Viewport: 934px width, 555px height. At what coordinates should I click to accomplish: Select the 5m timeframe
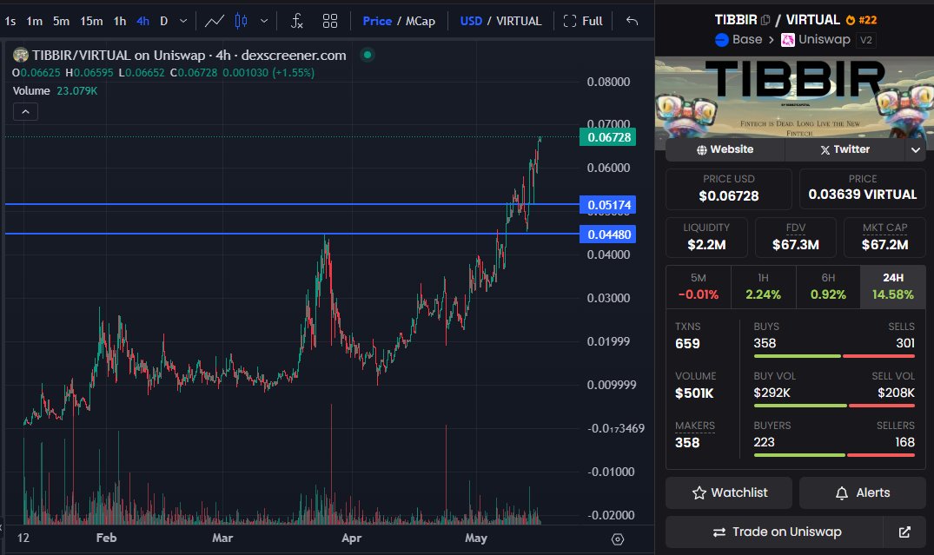pos(61,22)
